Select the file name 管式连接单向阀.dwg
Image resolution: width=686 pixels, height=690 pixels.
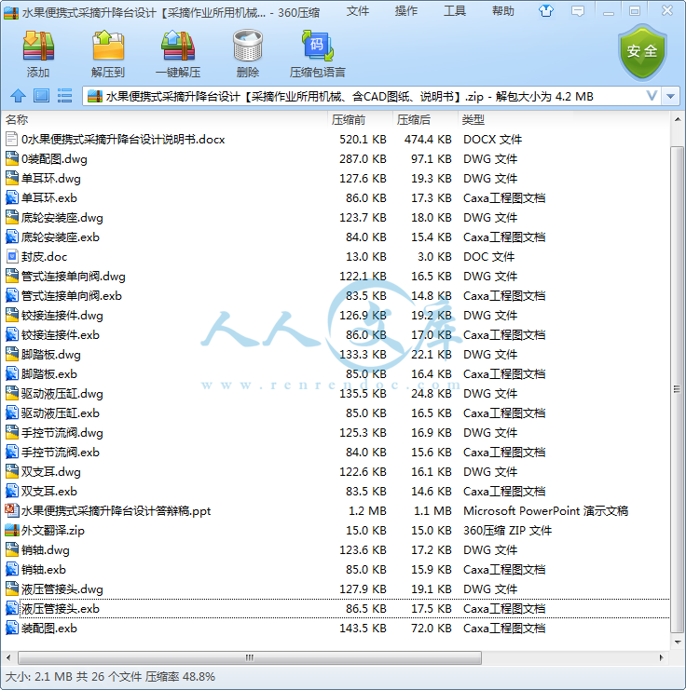click(74, 276)
